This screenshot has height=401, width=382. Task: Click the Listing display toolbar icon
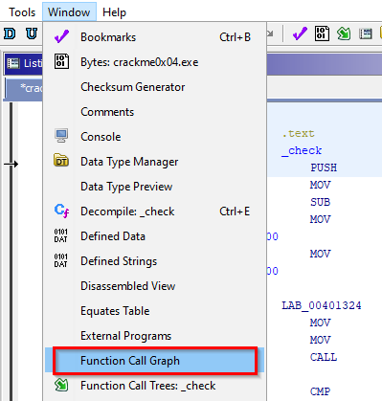[366, 33]
